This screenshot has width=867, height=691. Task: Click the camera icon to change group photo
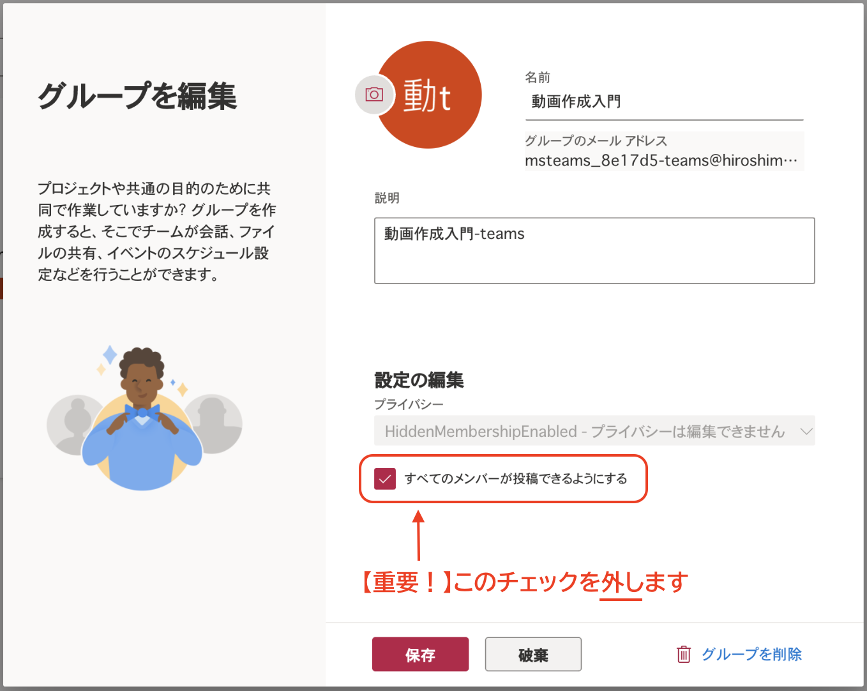click(374, 95)
